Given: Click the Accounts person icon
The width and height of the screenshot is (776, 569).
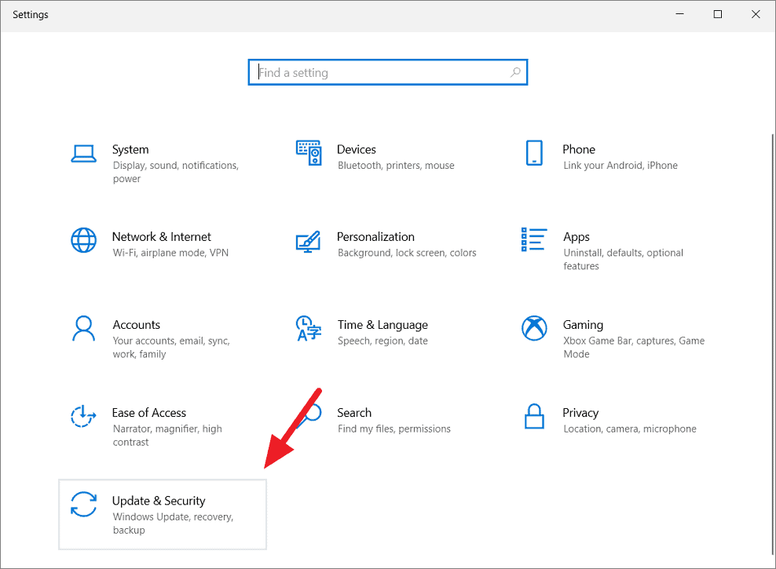Looking at the screenshot, I should [84, 329].
